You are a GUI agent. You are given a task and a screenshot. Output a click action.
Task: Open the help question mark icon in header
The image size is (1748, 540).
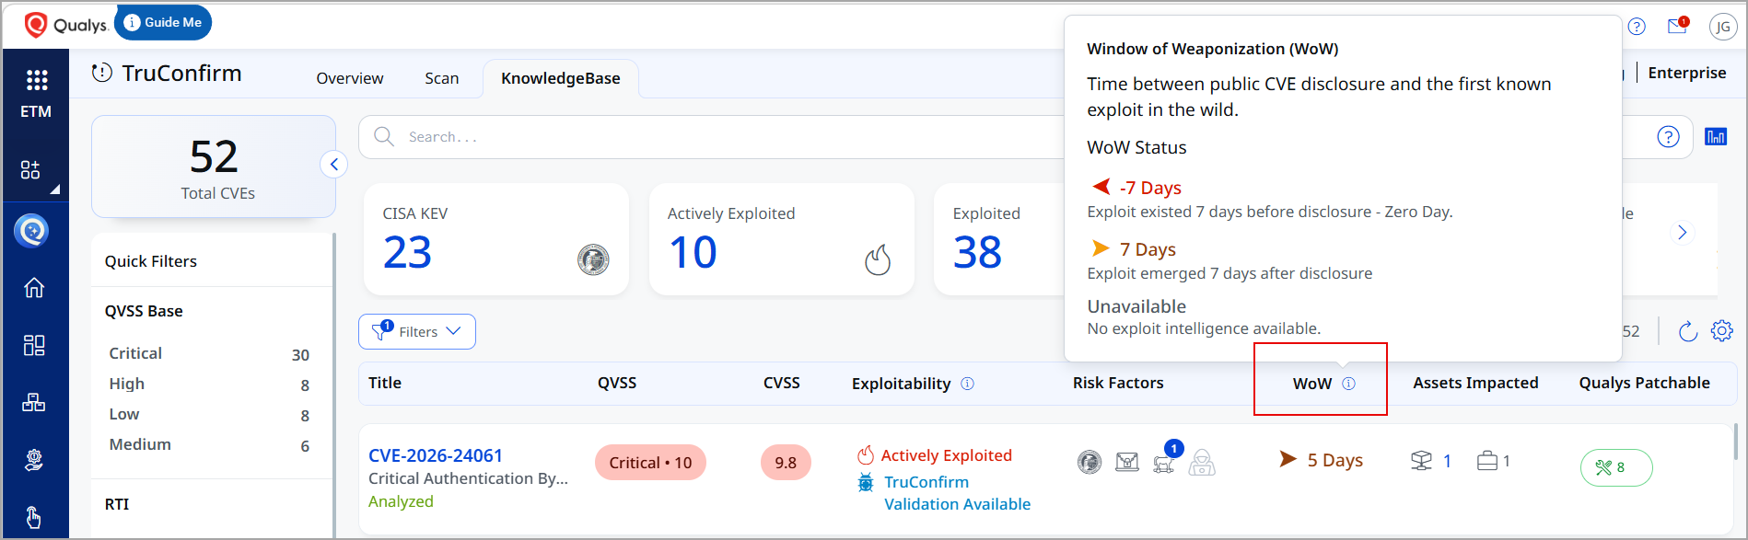tap(1637, 27)
